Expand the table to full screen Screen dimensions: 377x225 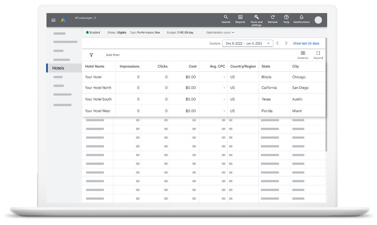(x=318, y=53)
